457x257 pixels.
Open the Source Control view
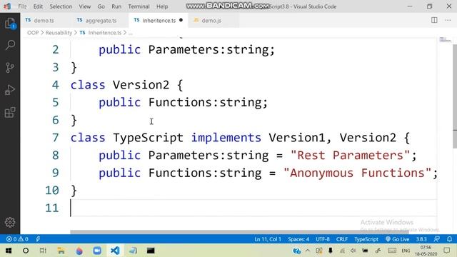[10, 68]
